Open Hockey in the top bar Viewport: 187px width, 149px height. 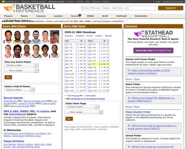coord(70,2)
